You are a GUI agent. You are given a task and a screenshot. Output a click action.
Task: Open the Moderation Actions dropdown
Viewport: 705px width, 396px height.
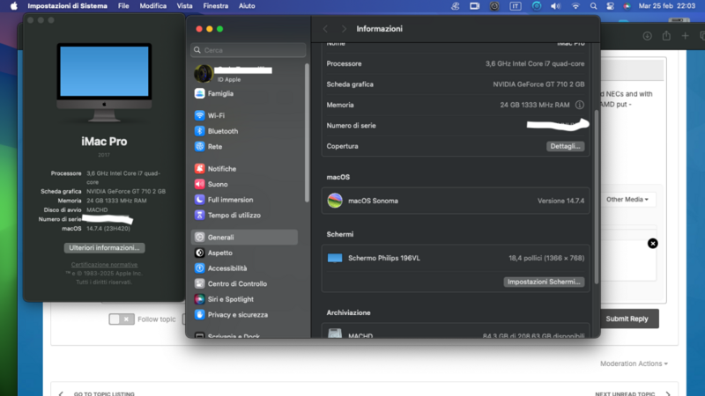(634, 363)
